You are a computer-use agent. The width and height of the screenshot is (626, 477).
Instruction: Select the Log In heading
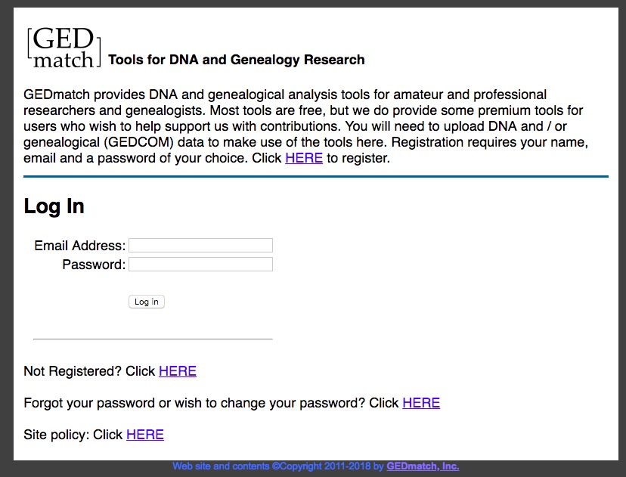(x=54, y=206)
